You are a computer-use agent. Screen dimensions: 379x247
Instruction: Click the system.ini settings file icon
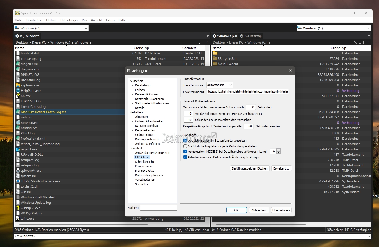[x=18, y=176]
